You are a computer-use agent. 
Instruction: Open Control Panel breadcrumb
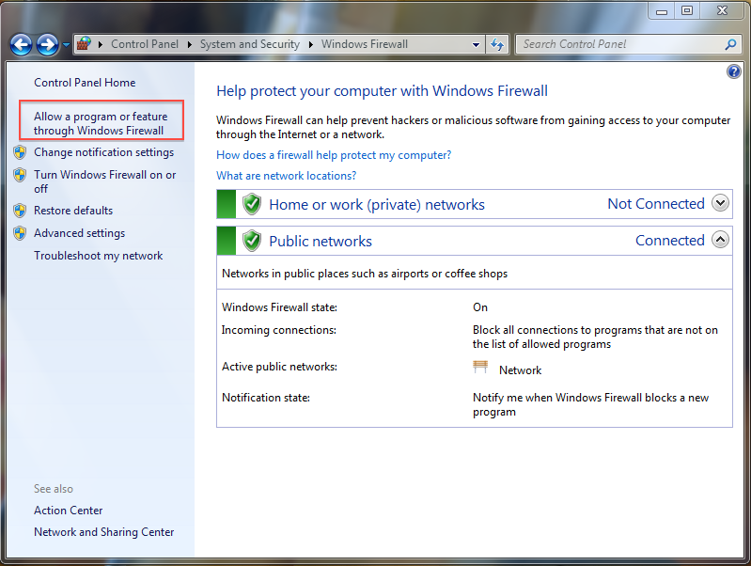coord(144,44)
